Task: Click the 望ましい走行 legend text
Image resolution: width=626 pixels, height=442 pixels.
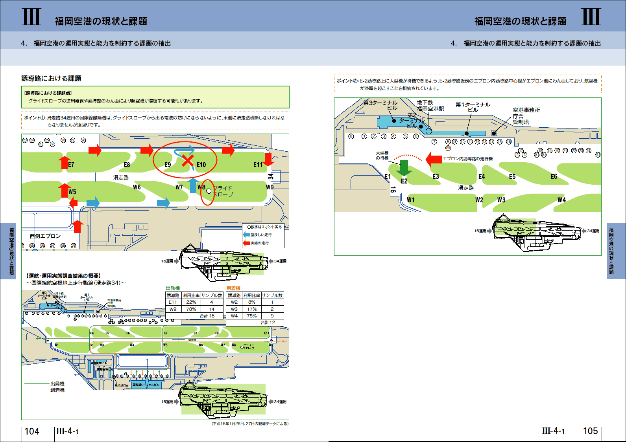Action: (x=261, y=235)
